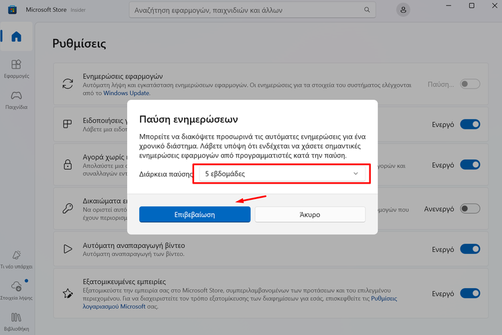Toggle the Αυτόματη αναπαραγωγή βίντεο switch
Image resolution: width=502 pixels, height=335 pixels.
tap(470, 249)
